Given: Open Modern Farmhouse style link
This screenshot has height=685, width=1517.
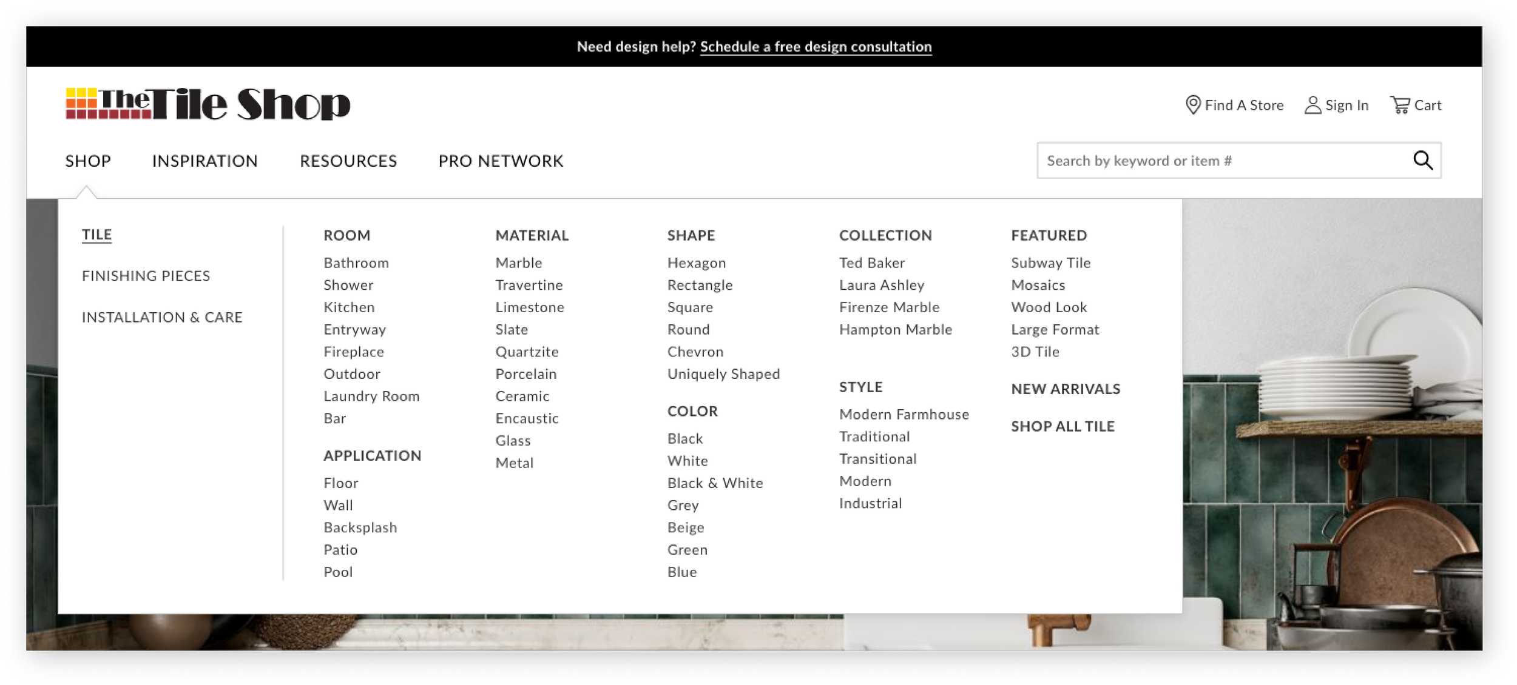Looking at the screenshot, I should (x=904, y=414).
